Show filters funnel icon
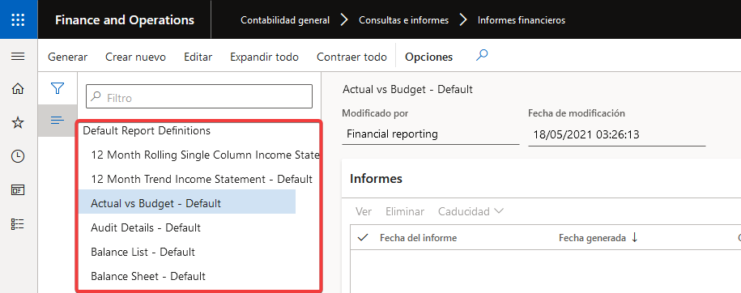 57,88
